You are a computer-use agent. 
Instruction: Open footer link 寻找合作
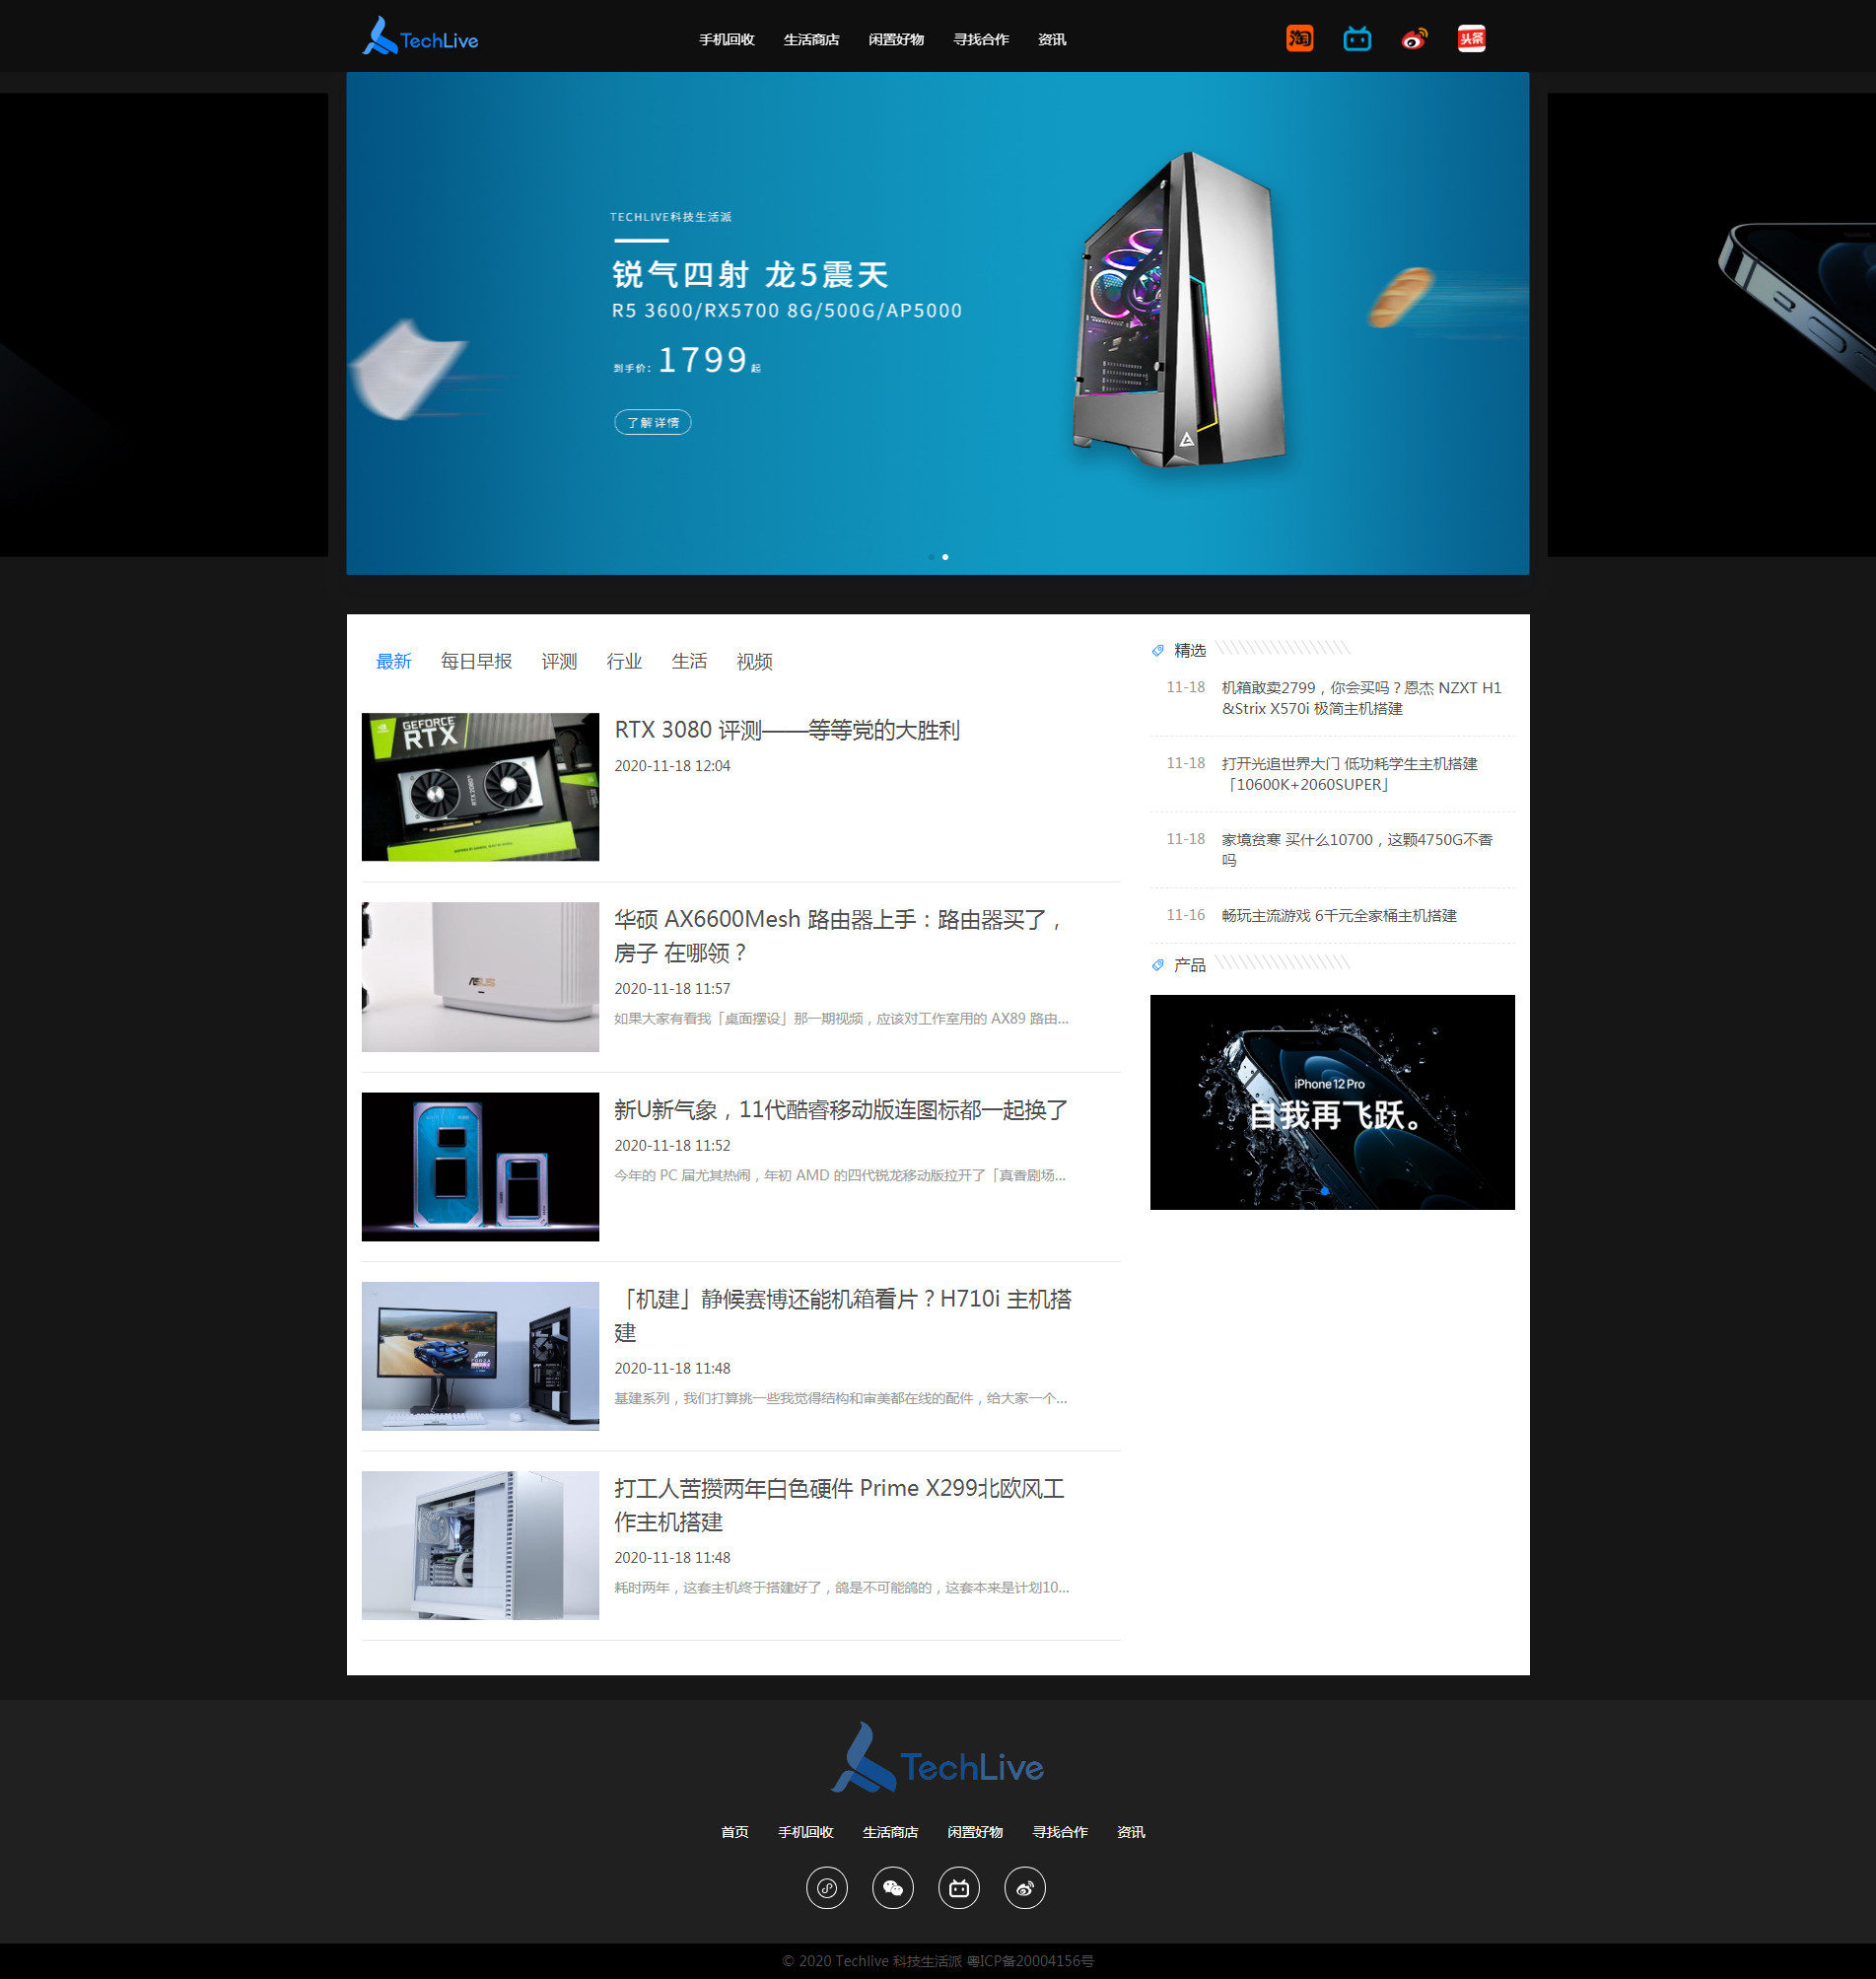[x=1060, y=1832]
